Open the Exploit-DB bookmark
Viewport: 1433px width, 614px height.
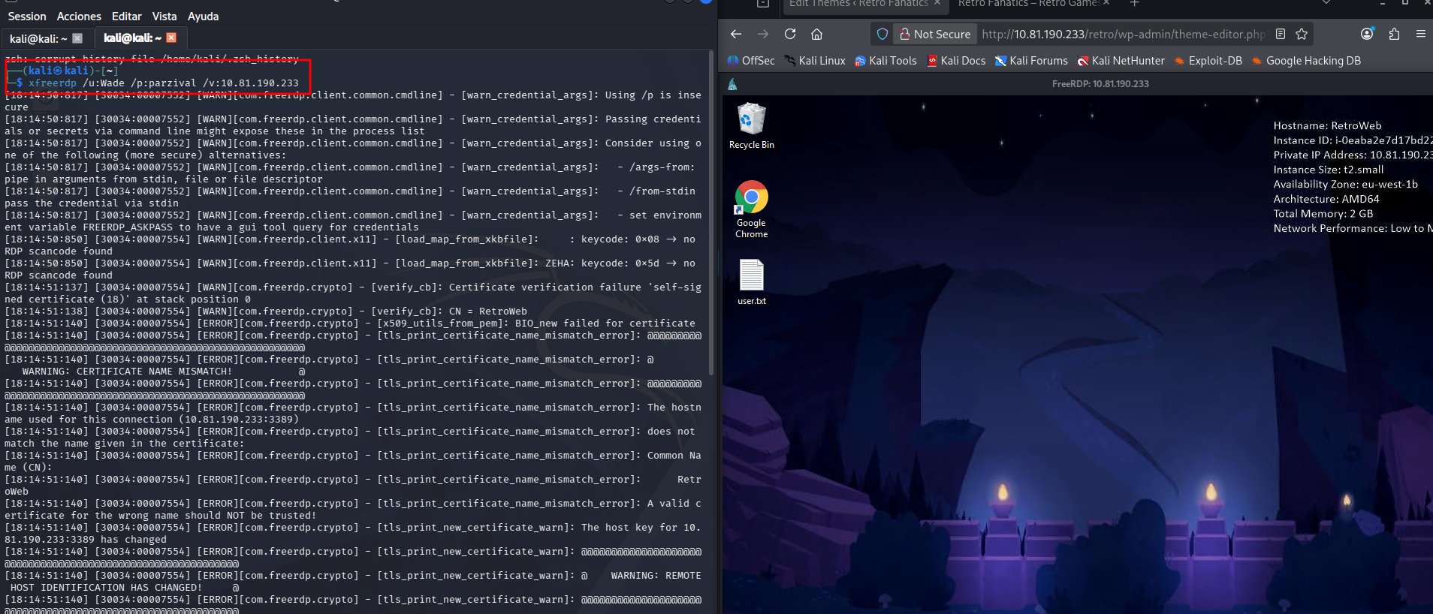click(1208, 61)
